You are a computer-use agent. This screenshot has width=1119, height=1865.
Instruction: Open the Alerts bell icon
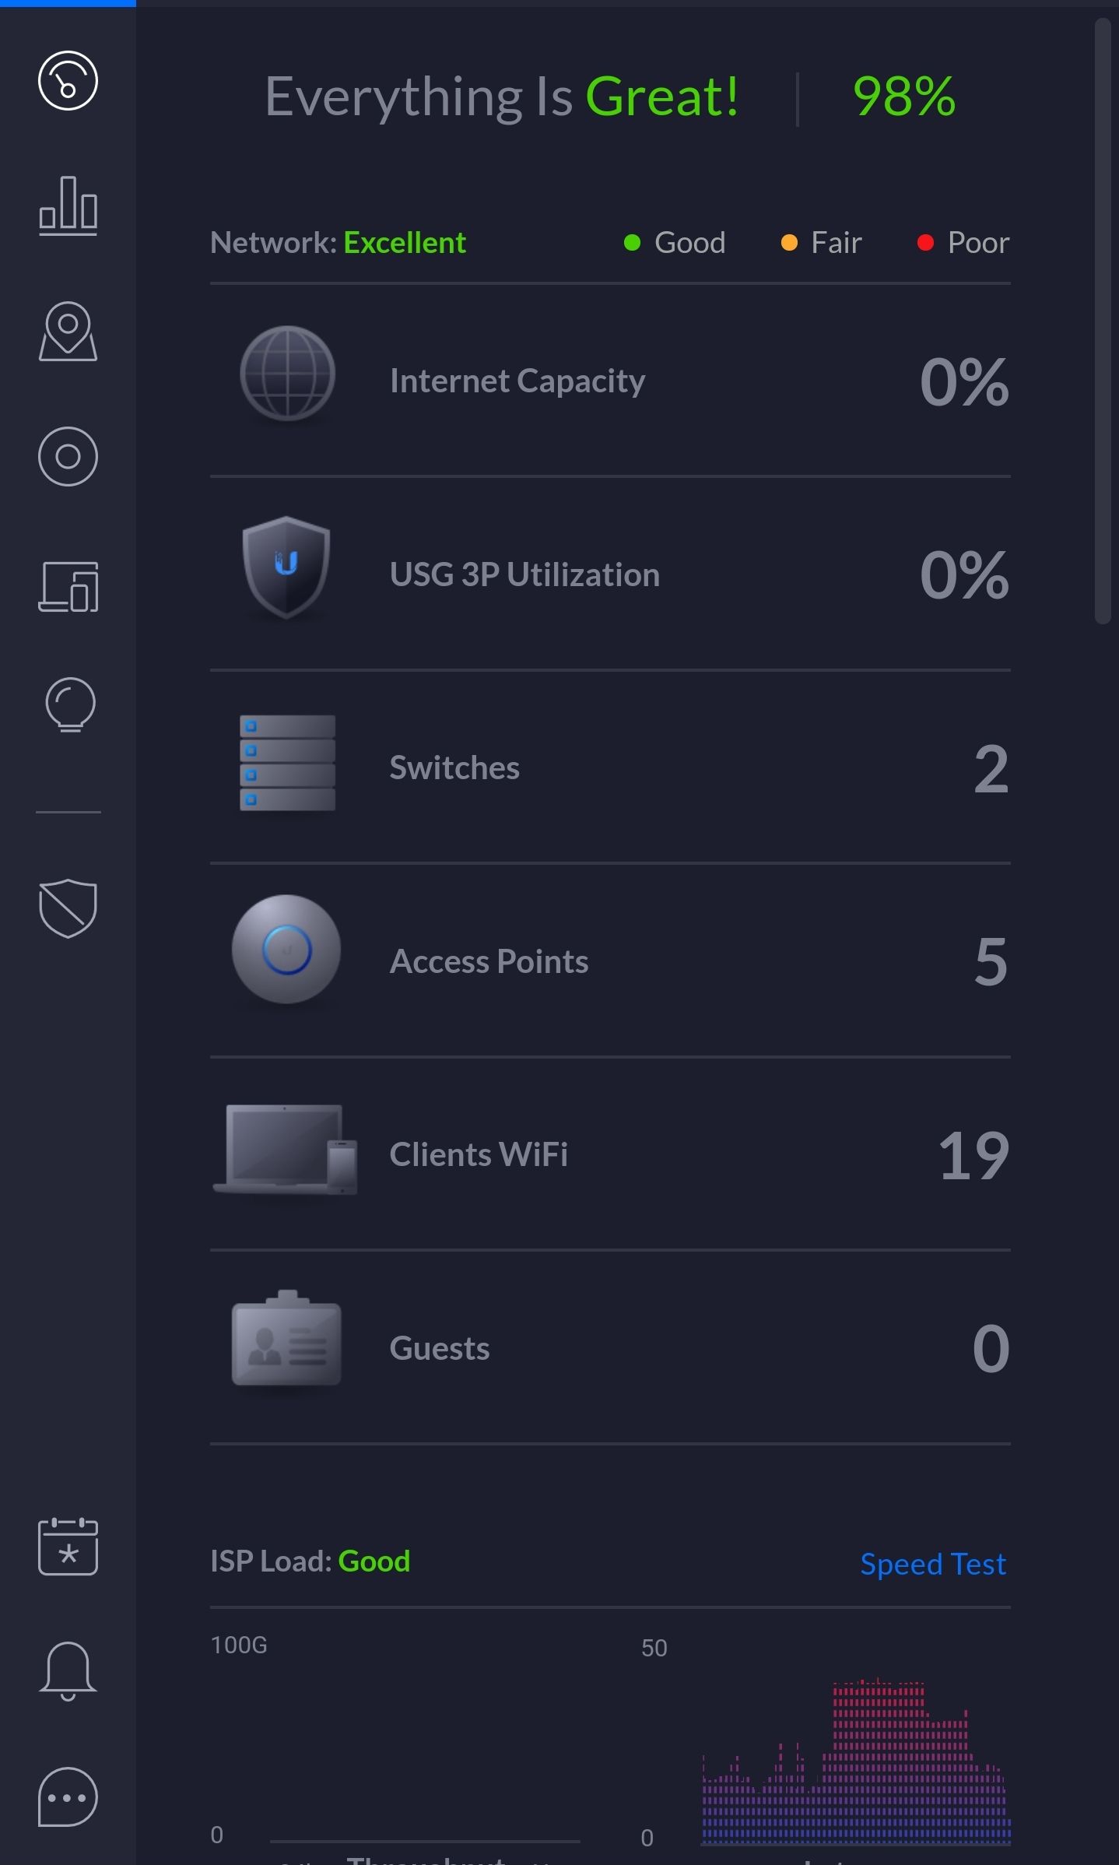point(68,1671)
